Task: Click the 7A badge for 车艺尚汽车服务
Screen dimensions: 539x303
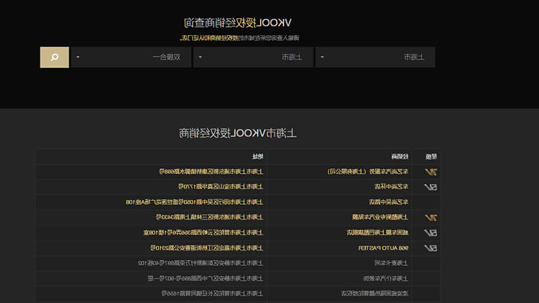Action: (x=431, y=172)
